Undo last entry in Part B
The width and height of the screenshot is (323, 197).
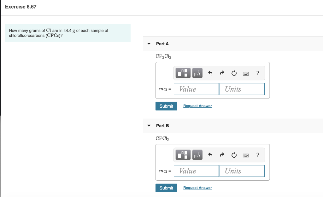click(x=210, y=155)
